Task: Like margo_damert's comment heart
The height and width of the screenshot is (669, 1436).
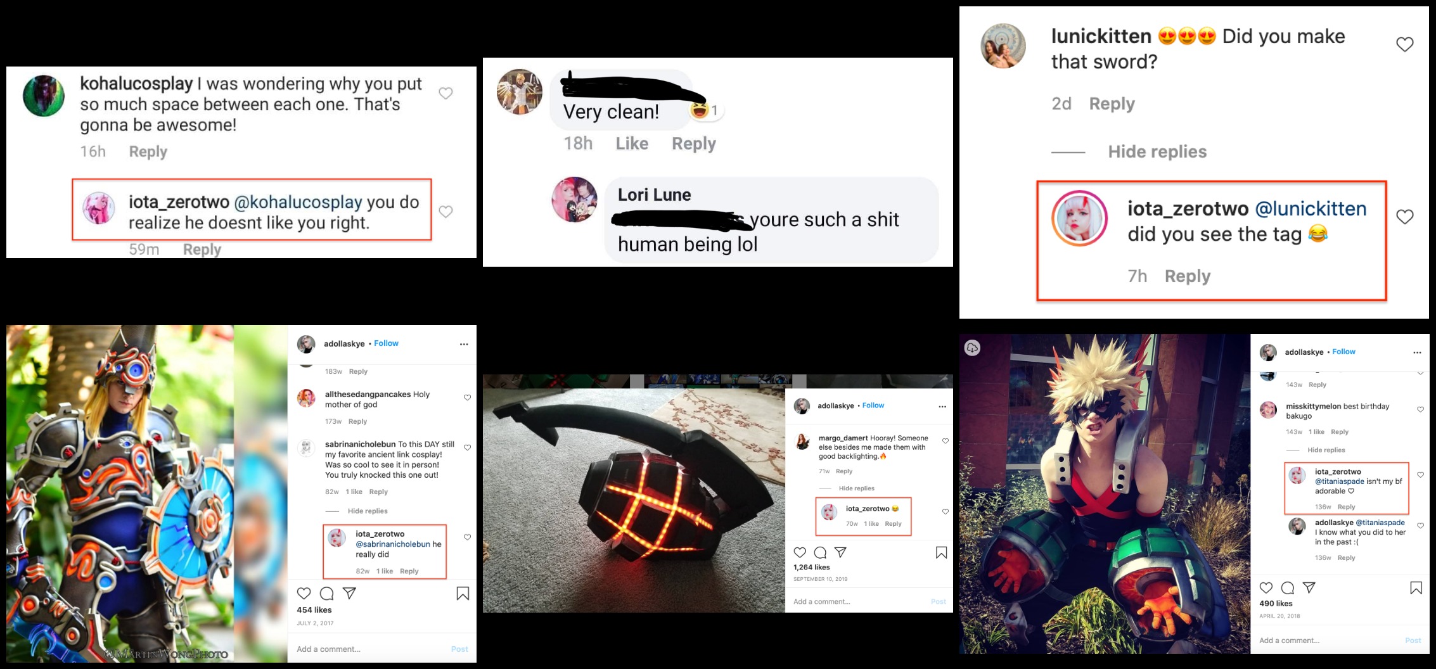Action: 945,441
